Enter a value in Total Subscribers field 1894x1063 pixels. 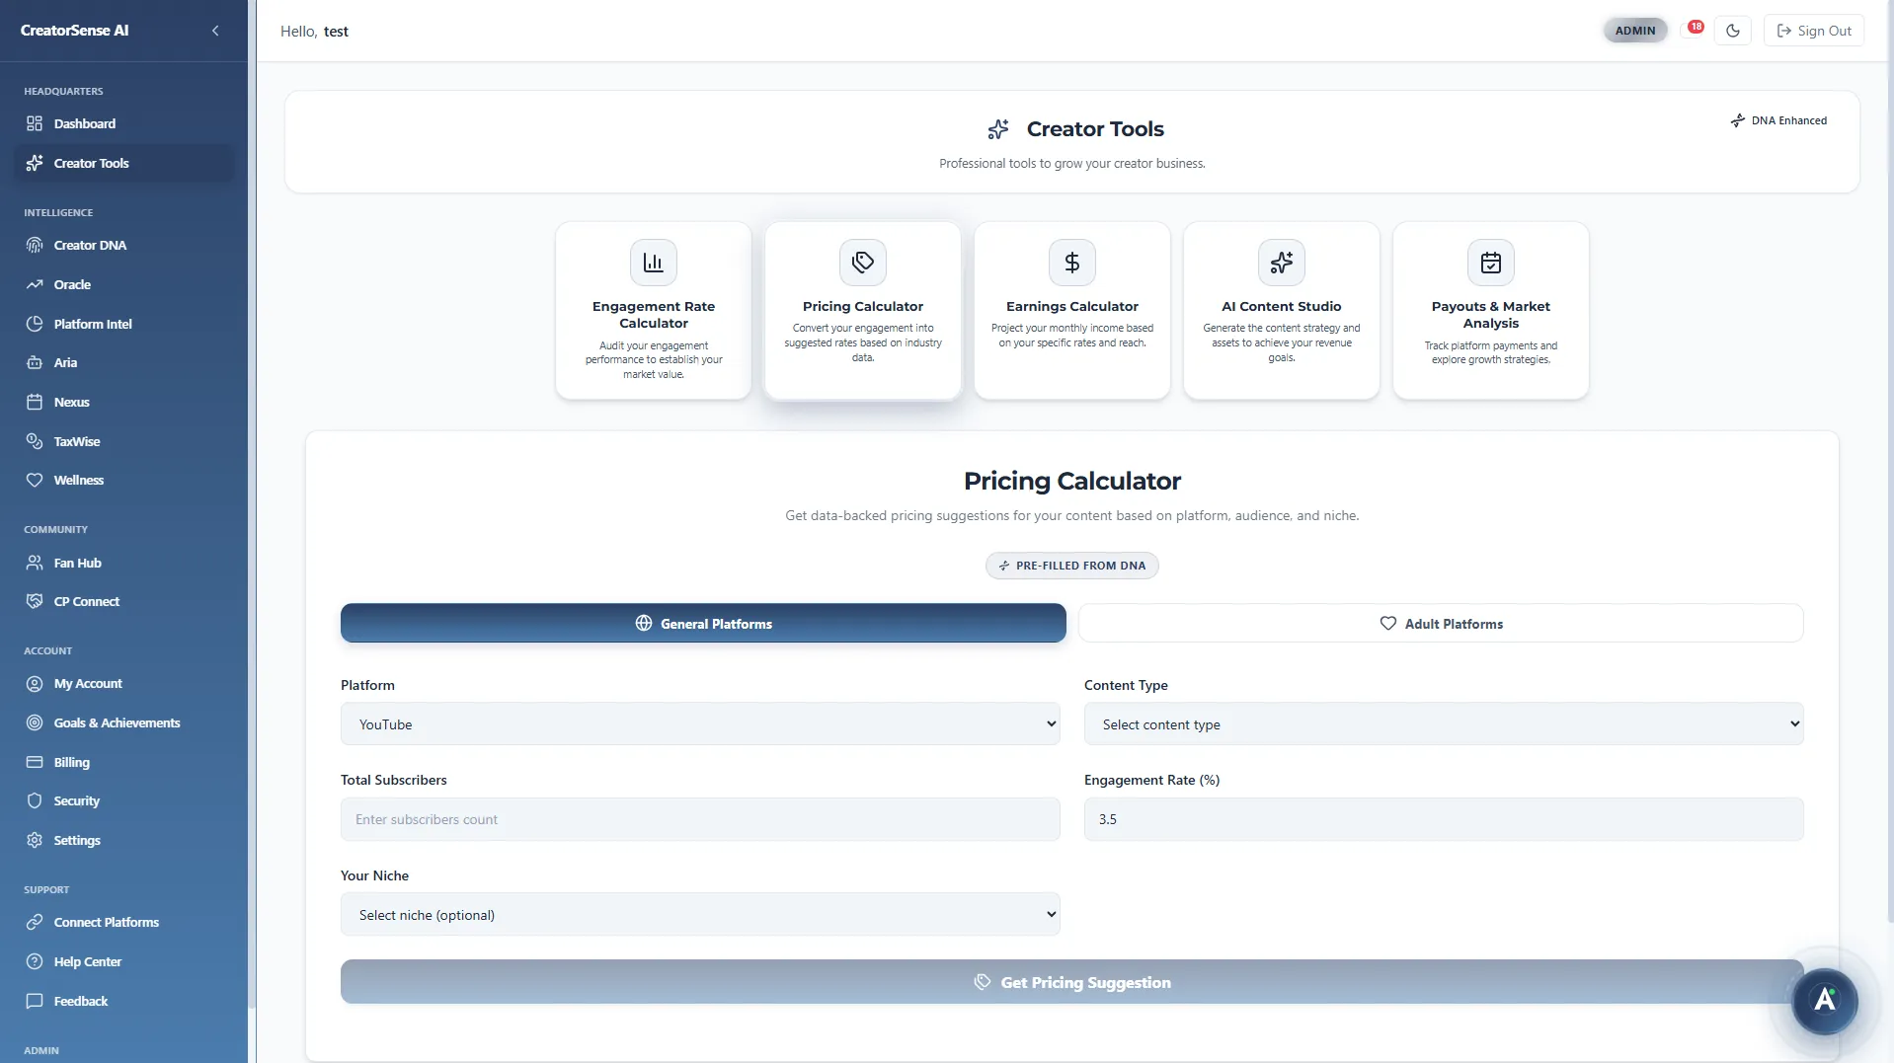tap(699, 818)
